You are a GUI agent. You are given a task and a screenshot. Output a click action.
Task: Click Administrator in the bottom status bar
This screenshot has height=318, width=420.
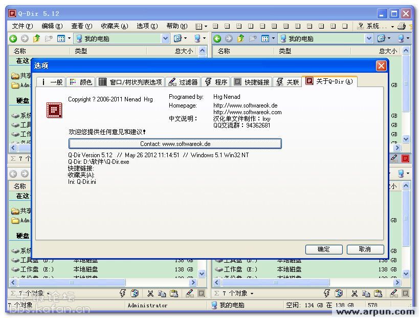tap(147, 305)
